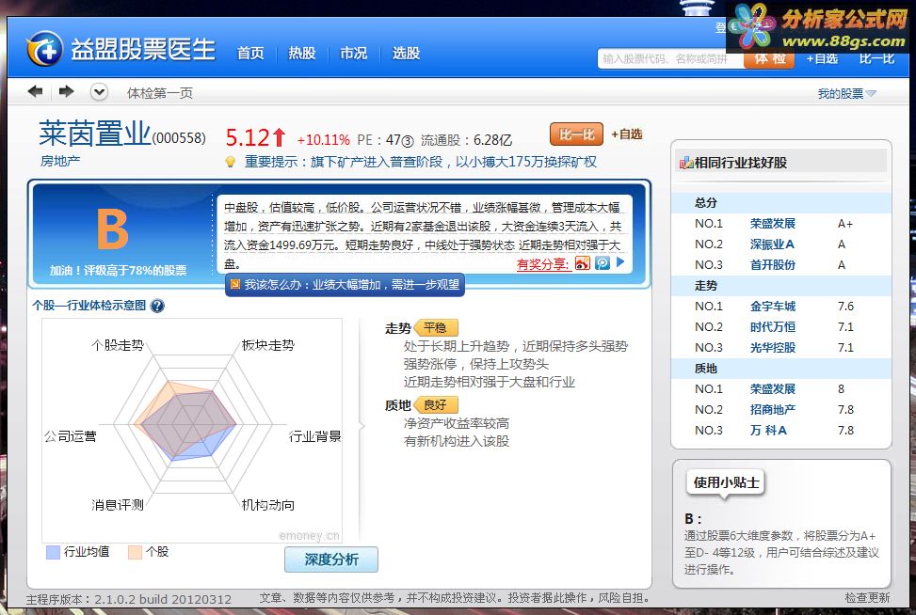Screen dimensions: 916x615
Task: Open 荣盛发展 in 总分 ranking
Action: [772, 224]
